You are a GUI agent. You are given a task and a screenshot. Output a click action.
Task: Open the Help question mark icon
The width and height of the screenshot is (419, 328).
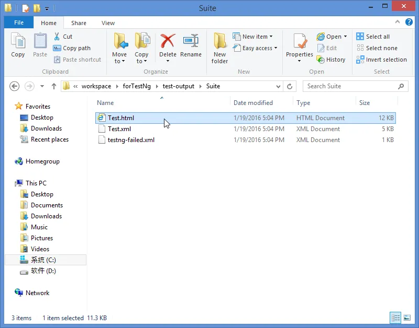tap(409, 22)
